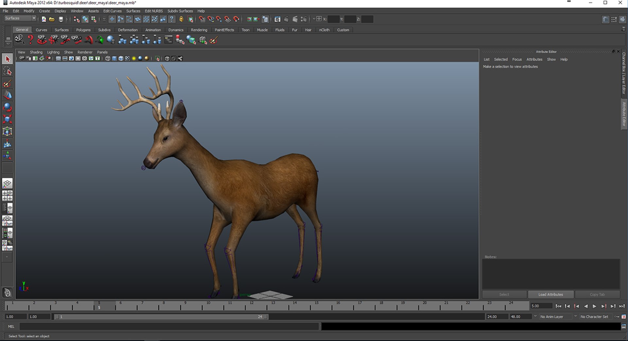Pick the Soft Modification tool
This screenshot has width=628, height=341.
point(7,144)
